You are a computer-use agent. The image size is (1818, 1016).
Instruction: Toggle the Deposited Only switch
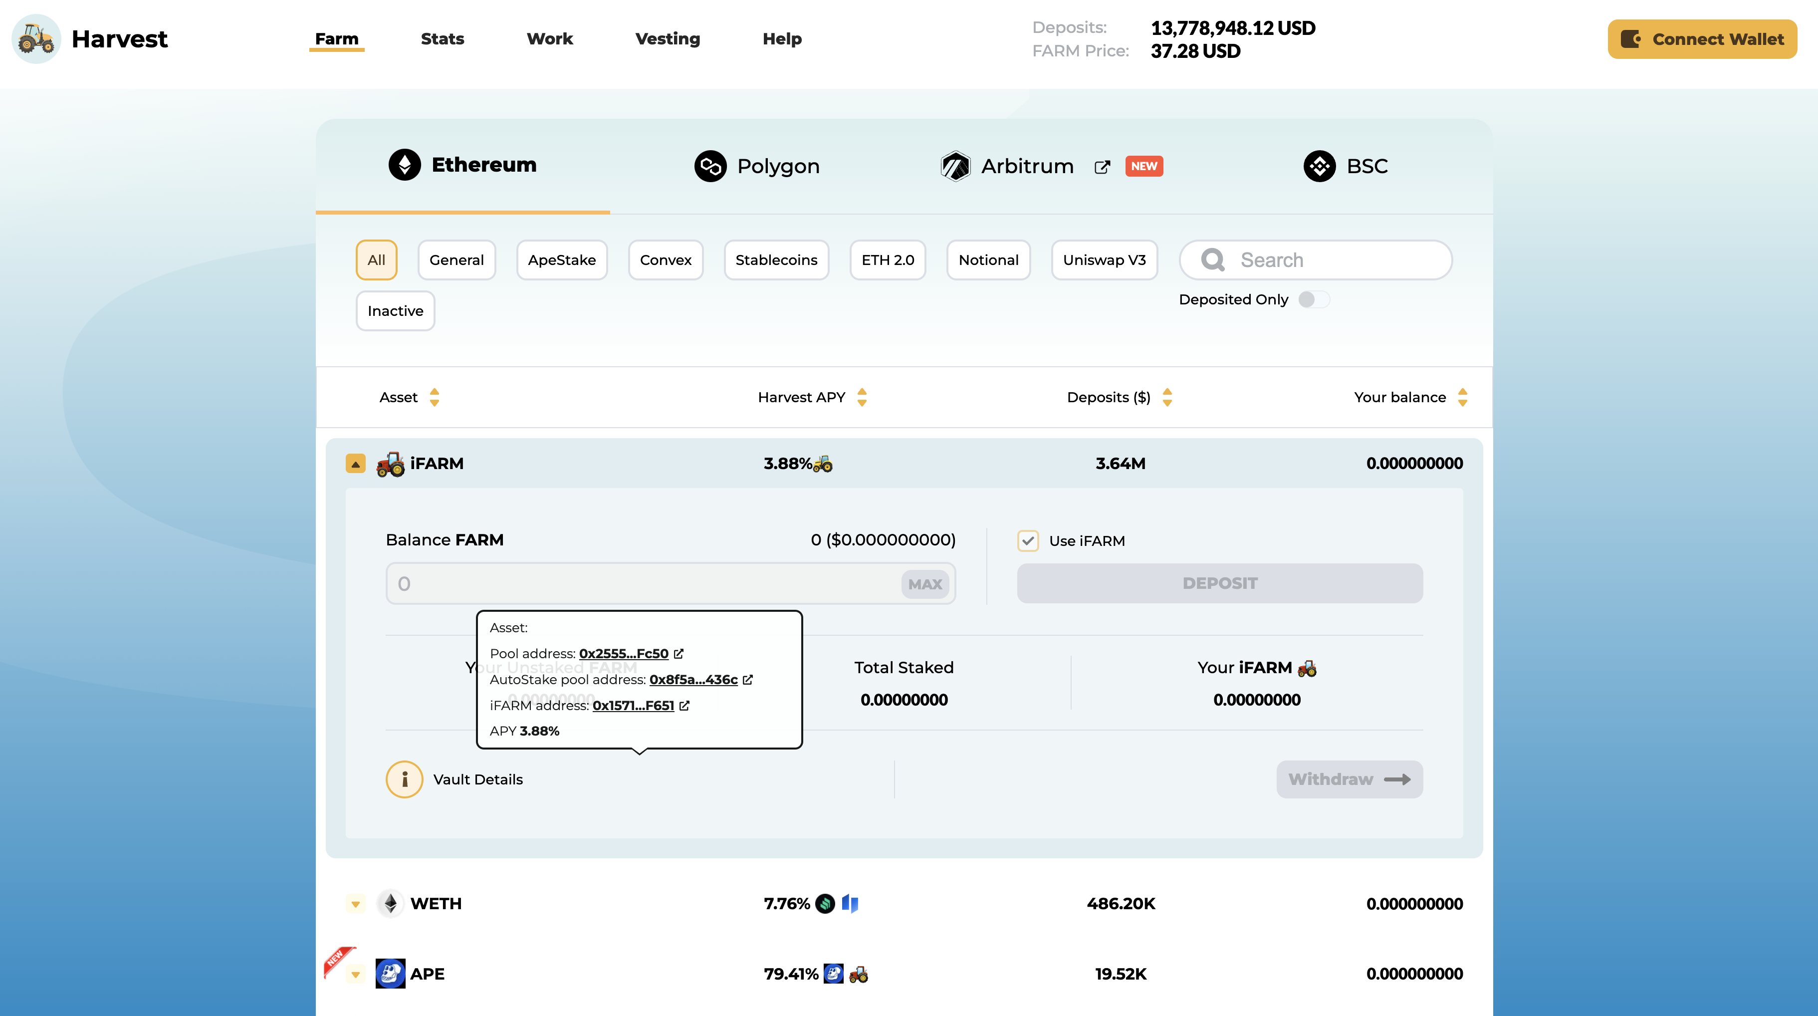[1314, 299]
